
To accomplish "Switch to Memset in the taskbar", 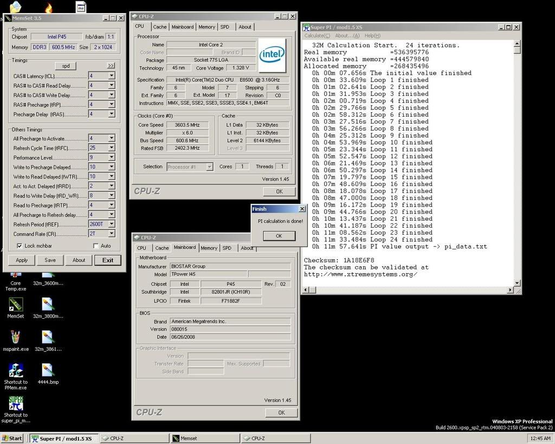I will tap(204, 439).
